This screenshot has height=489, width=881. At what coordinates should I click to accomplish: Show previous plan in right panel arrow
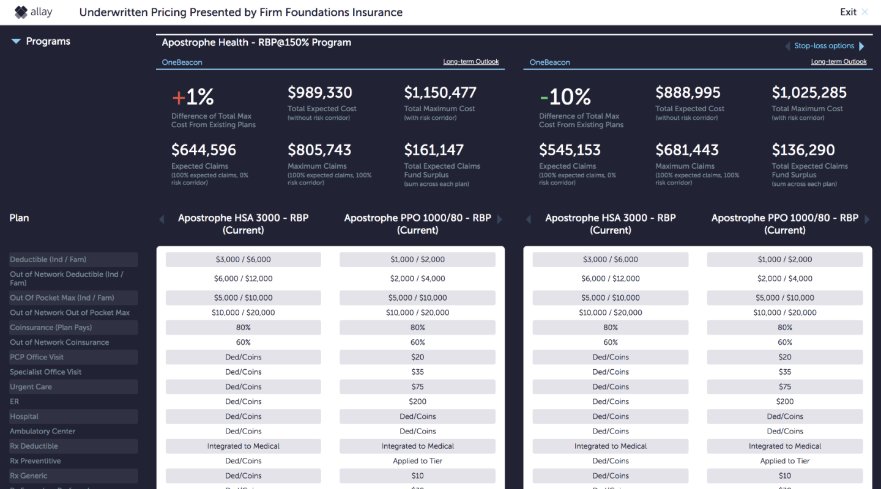[x=530, y=219]
